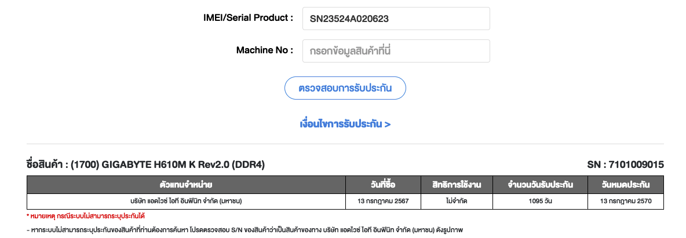Click the วันหมดประกัน column header

point(625,185)
